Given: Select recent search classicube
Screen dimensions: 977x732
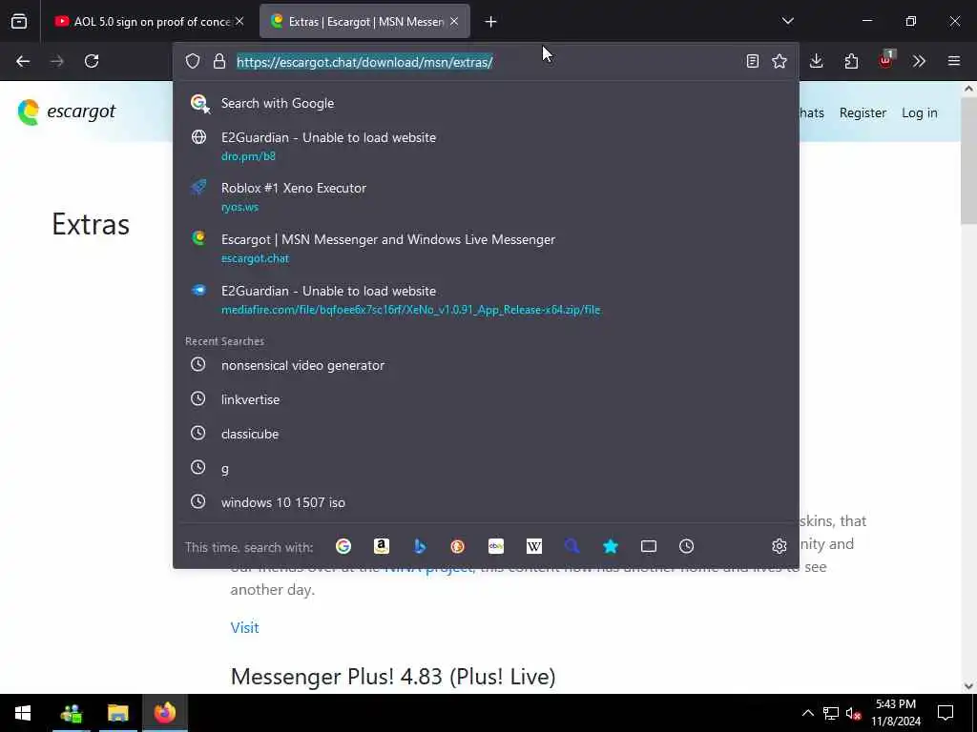Looking at the screenshot, I should pos(486,434).
